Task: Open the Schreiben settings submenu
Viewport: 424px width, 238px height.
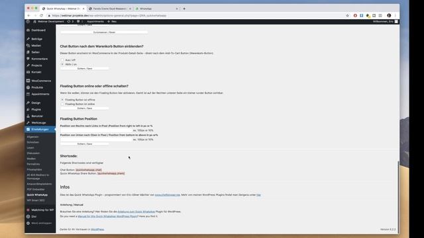Action: point(33,142)
